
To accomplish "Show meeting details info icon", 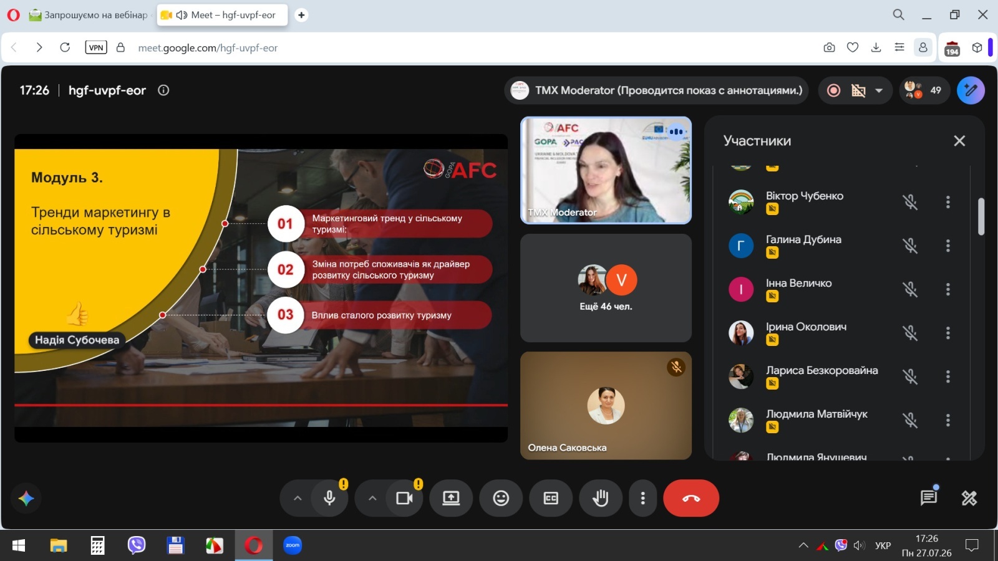I will click(163, 90).
